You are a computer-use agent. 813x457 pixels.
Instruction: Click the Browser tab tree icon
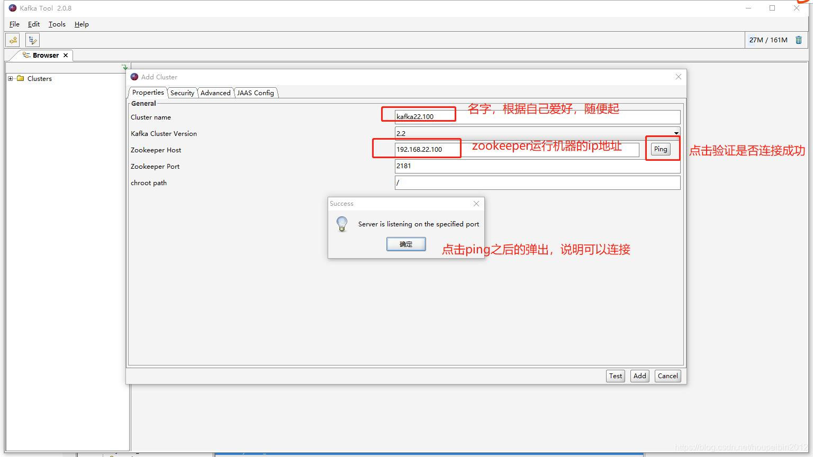pos(26,55)
